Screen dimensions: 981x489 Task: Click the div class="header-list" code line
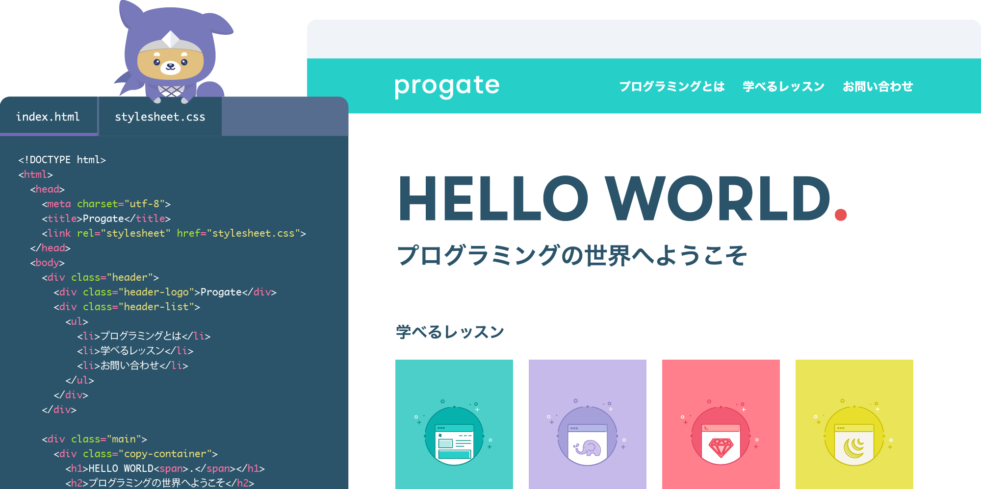[127, 307]
